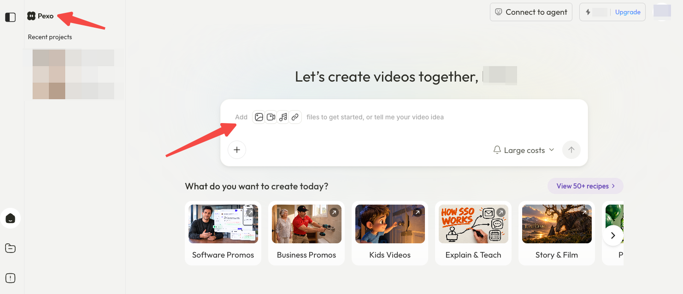Open View 50+ recipes
This screenshot has height=294, width=683.
click(x=585, y=186)
